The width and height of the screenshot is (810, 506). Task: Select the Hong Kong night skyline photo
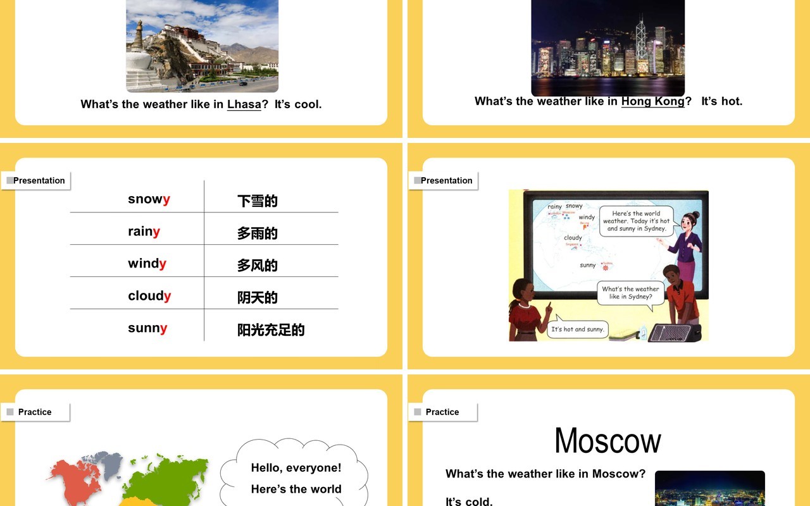(x=607, y=47)
